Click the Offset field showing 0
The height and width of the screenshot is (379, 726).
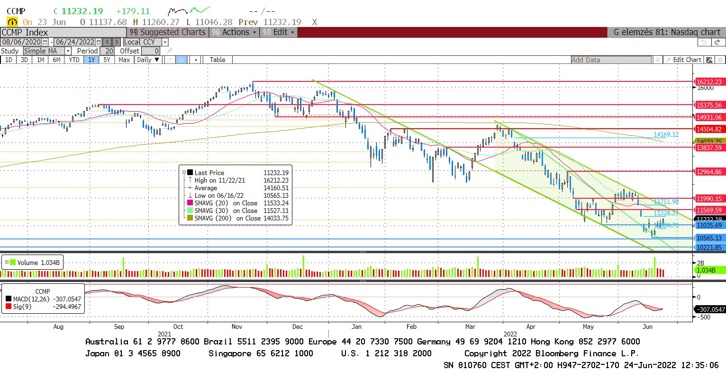151,51
